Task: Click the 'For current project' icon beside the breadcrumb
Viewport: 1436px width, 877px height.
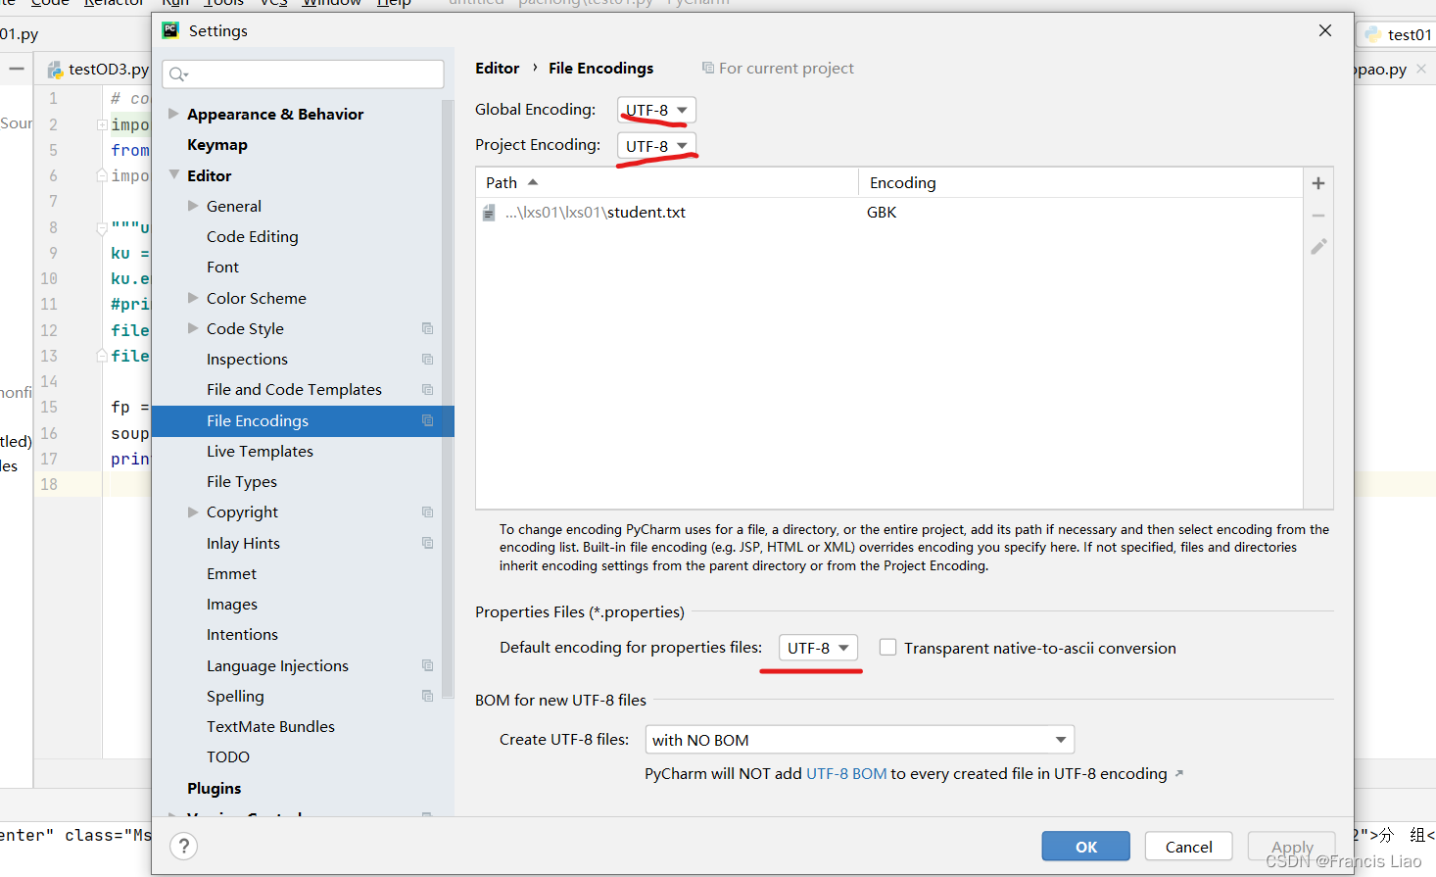Action: 707,68
